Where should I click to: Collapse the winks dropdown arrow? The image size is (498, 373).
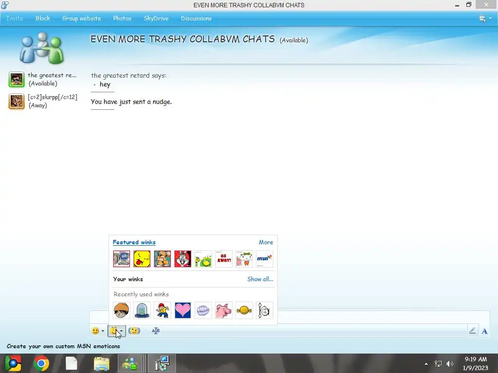[122, 331]
